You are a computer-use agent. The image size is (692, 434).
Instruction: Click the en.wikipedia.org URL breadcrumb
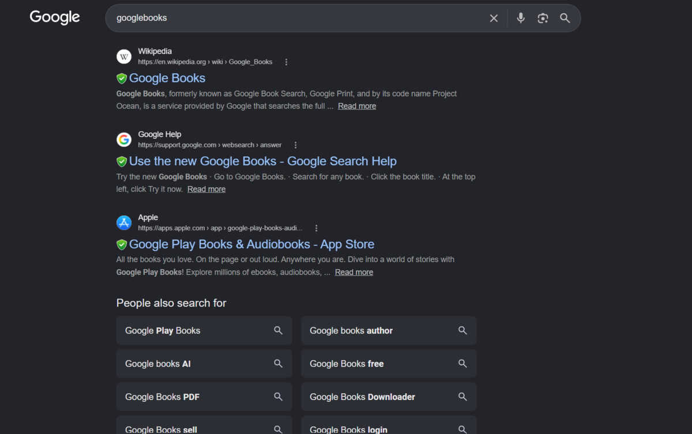tap(205, 62)
